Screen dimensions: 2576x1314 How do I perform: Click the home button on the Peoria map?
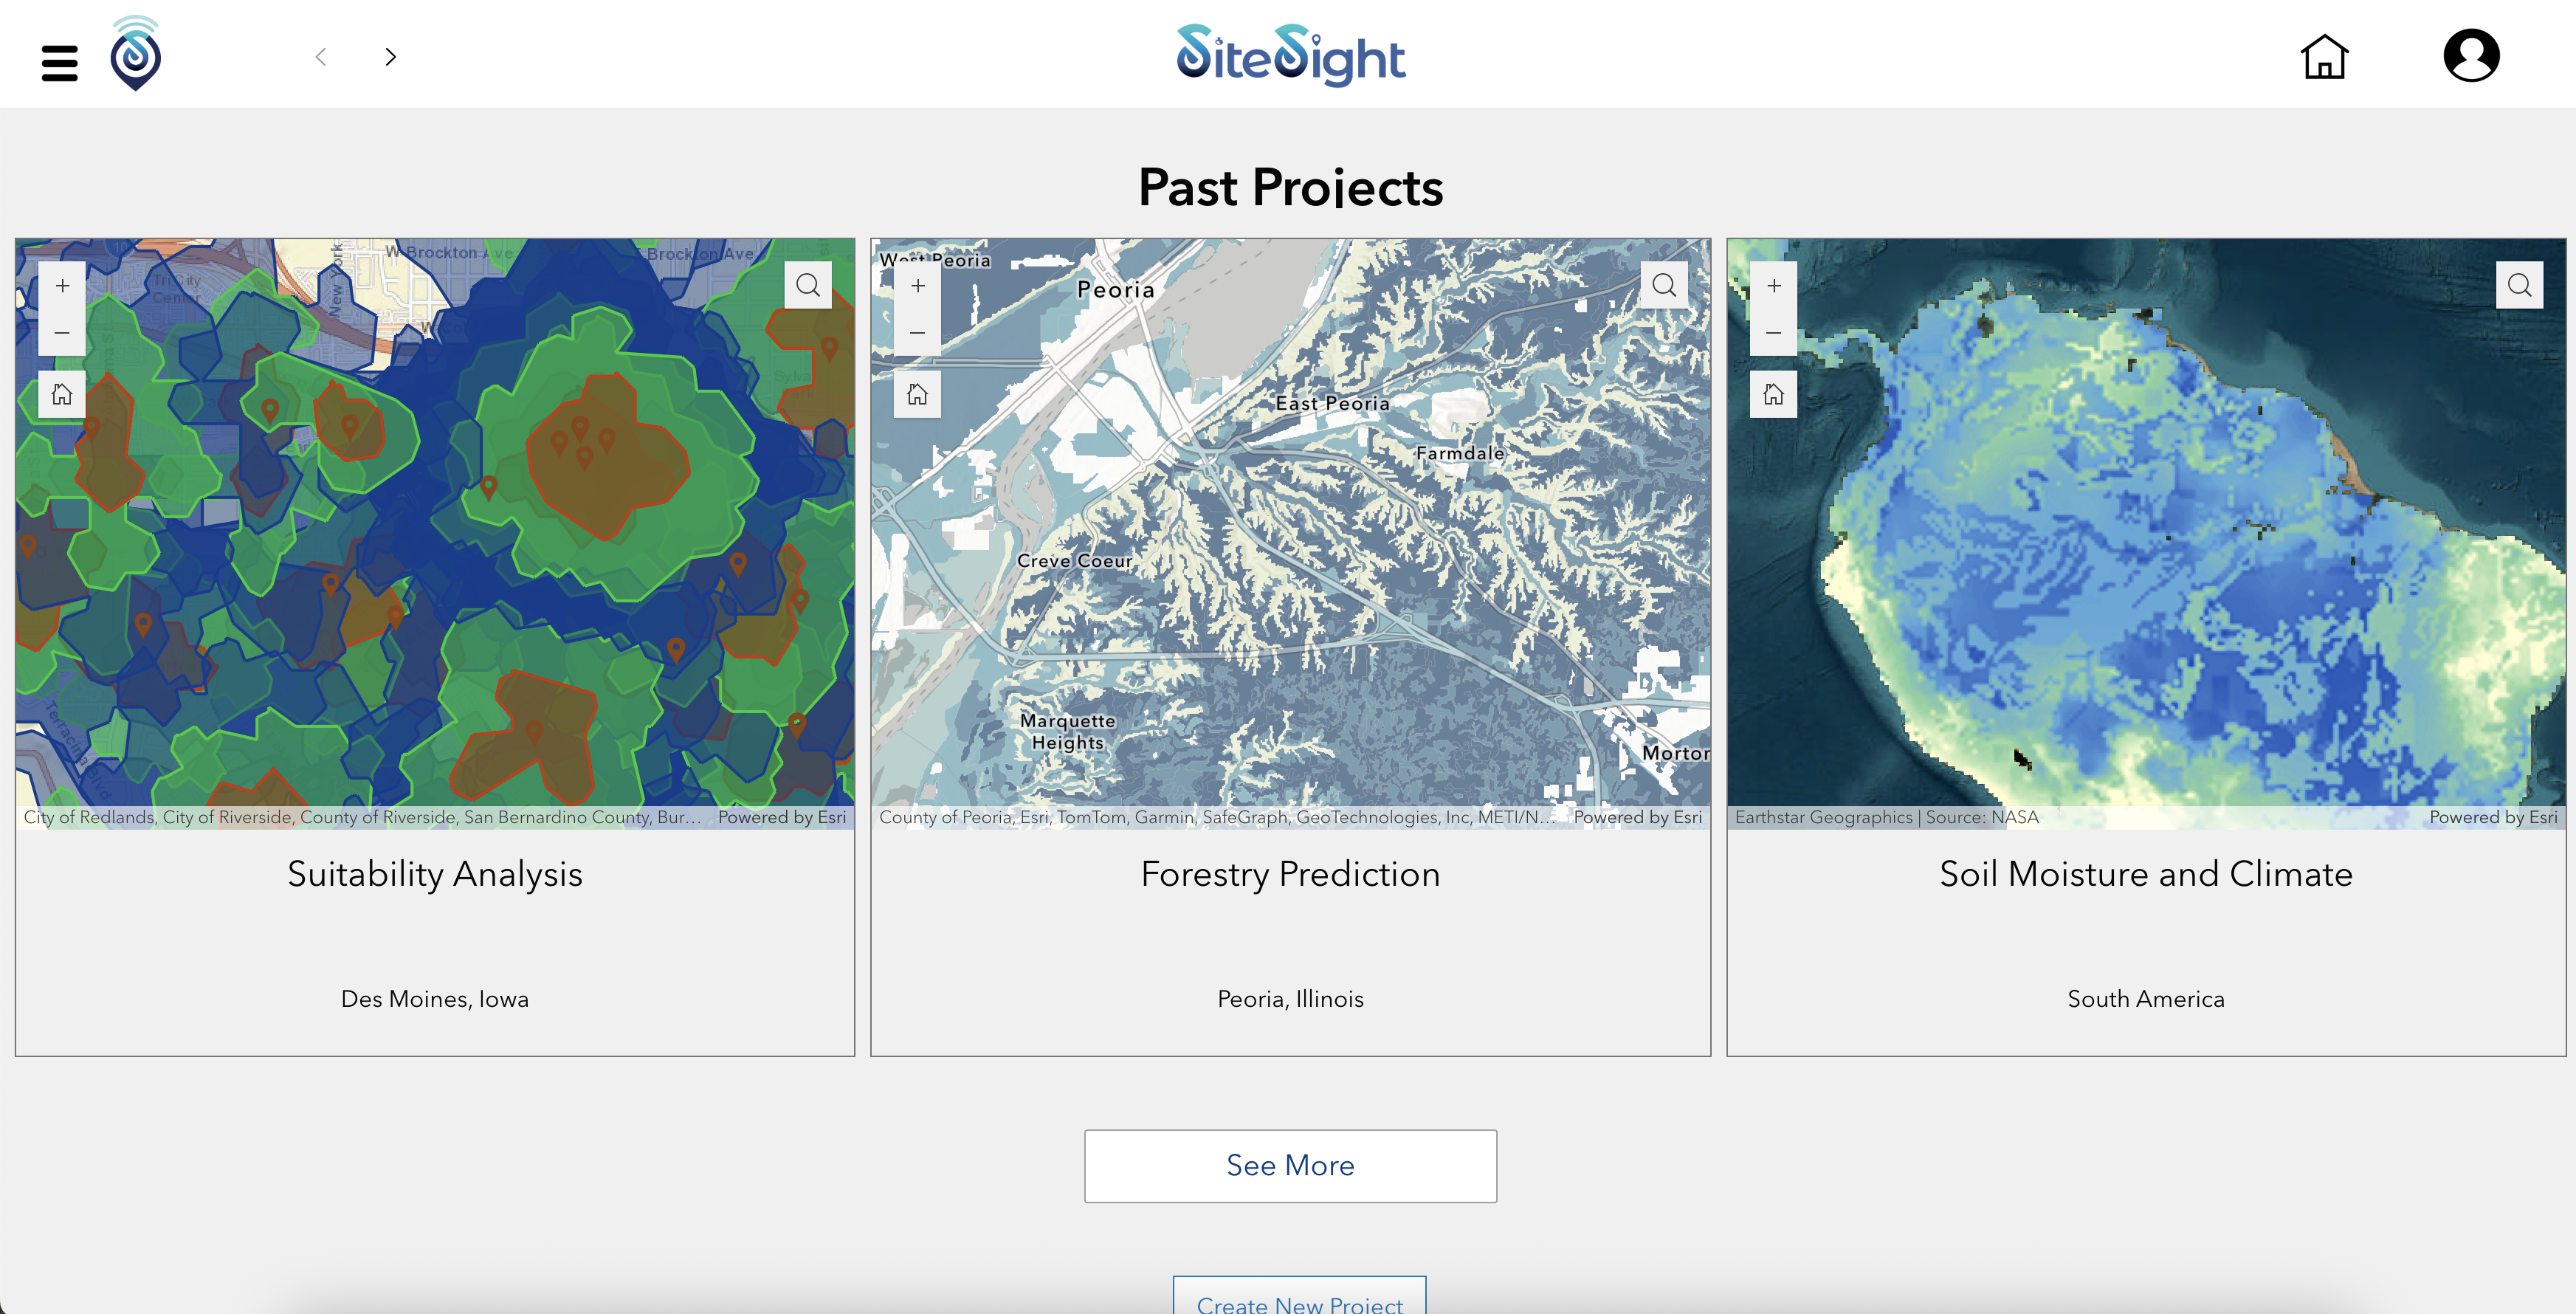pos(917,394)
